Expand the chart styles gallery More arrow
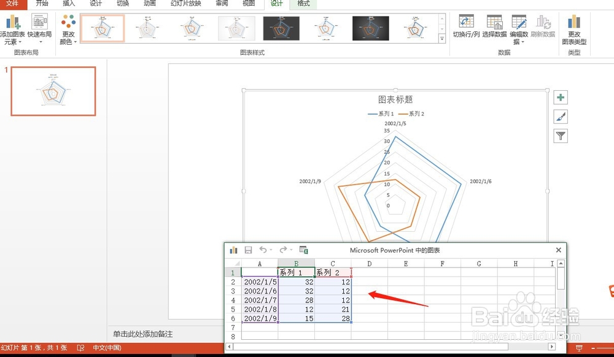This screenshot has height=357, width=614. pyautogui.click(x=442, y=38)
